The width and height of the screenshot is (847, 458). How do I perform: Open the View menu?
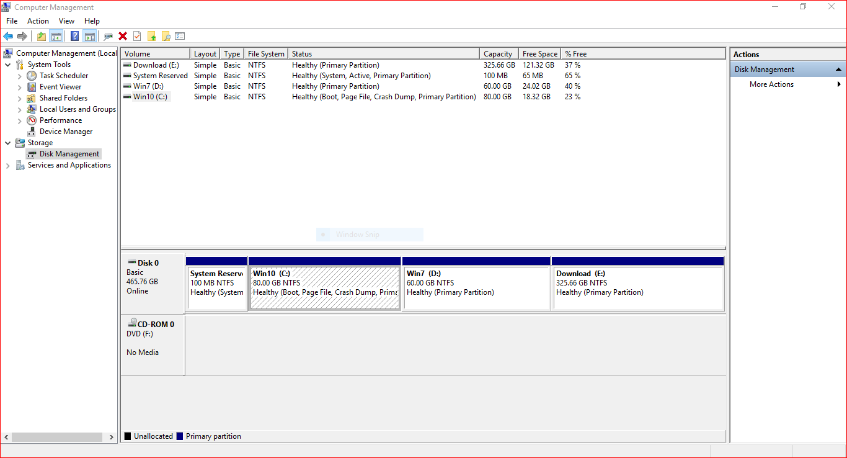tap(66, 21)
